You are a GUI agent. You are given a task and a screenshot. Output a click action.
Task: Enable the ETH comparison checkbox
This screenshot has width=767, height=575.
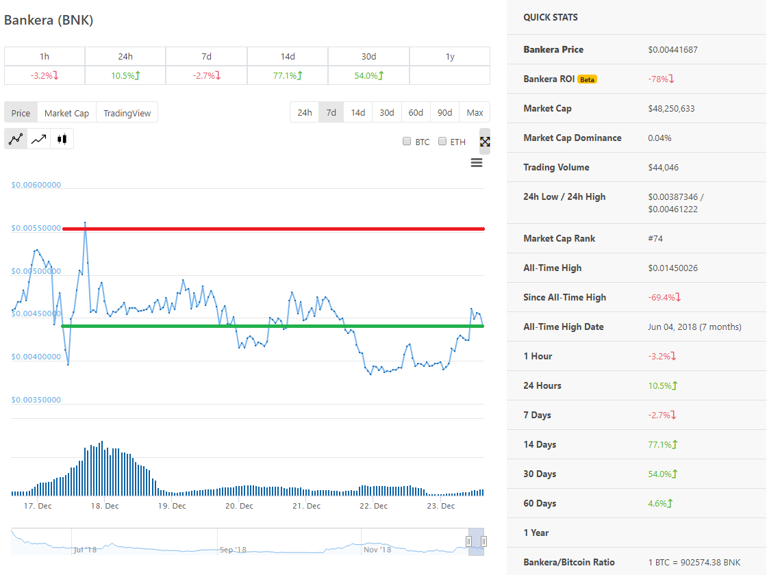[442, 141]
